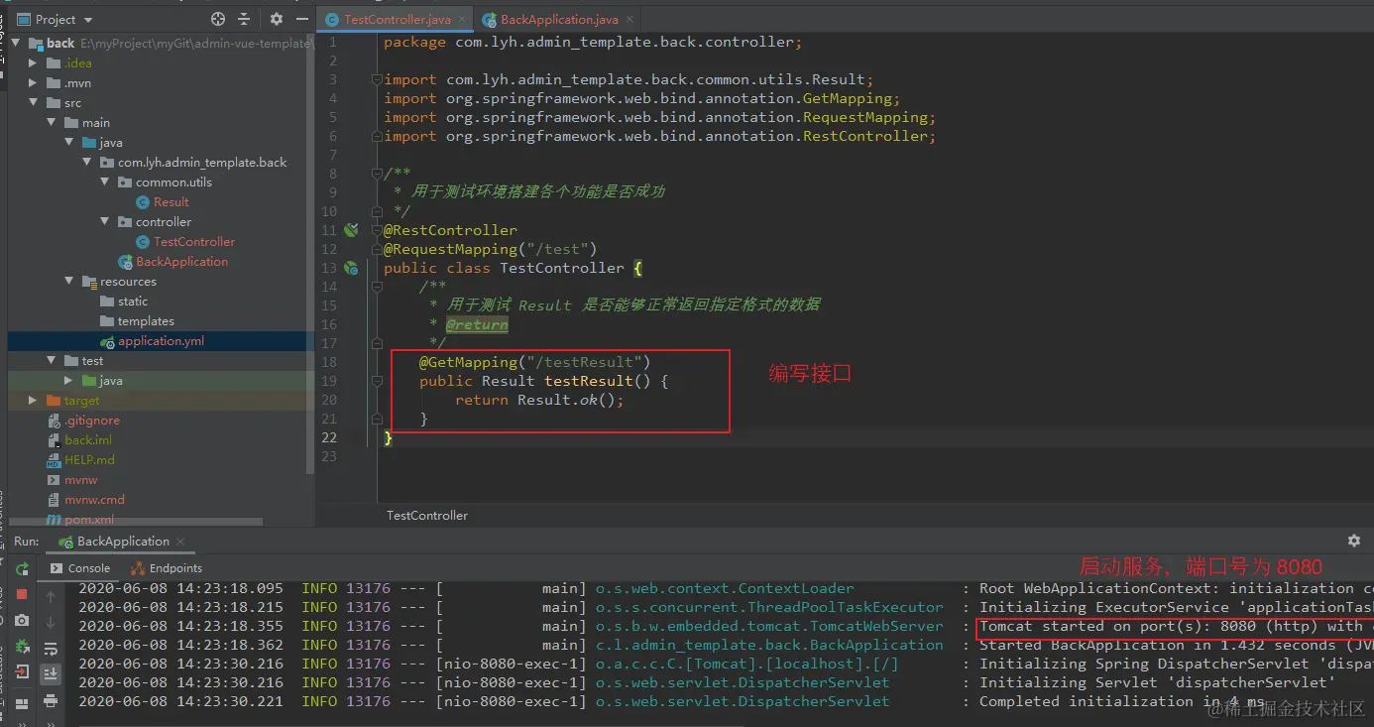The image size is (1374, 727).
Task: Switch to the TestController.java editor tab
Action: tap(397, 20)
